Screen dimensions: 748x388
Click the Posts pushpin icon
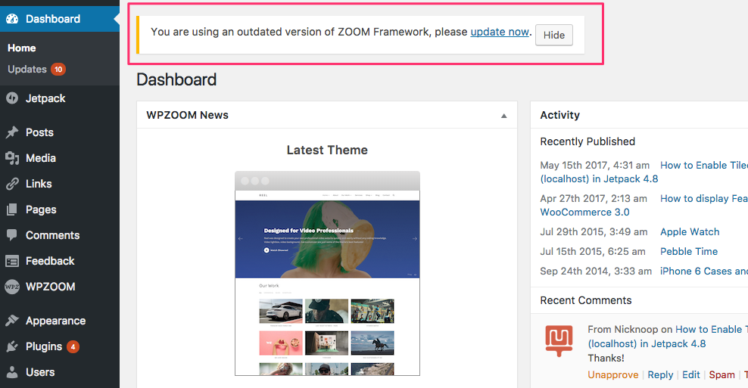(x=12, y=132)
